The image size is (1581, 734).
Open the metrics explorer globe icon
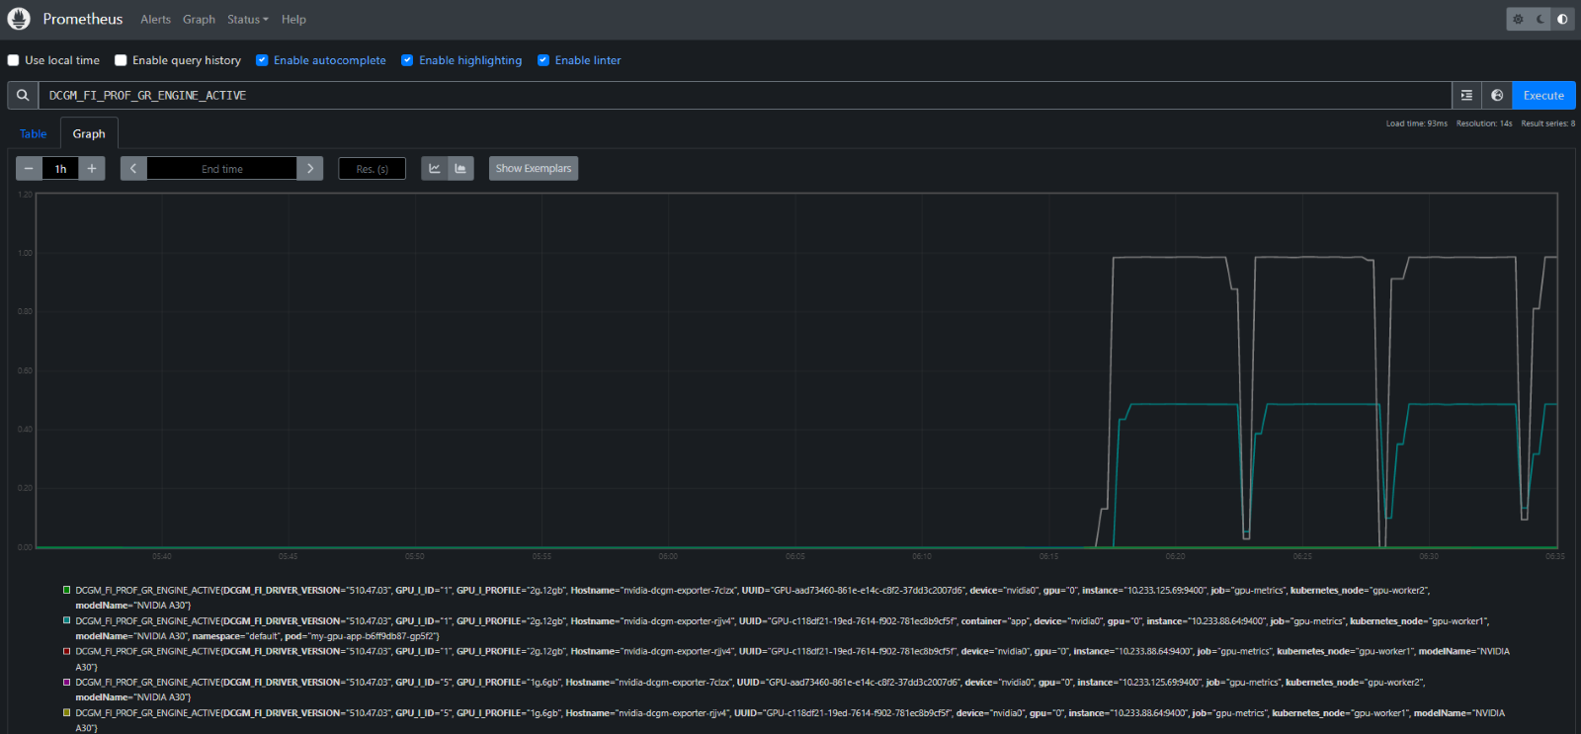[x=1497, y=96]
